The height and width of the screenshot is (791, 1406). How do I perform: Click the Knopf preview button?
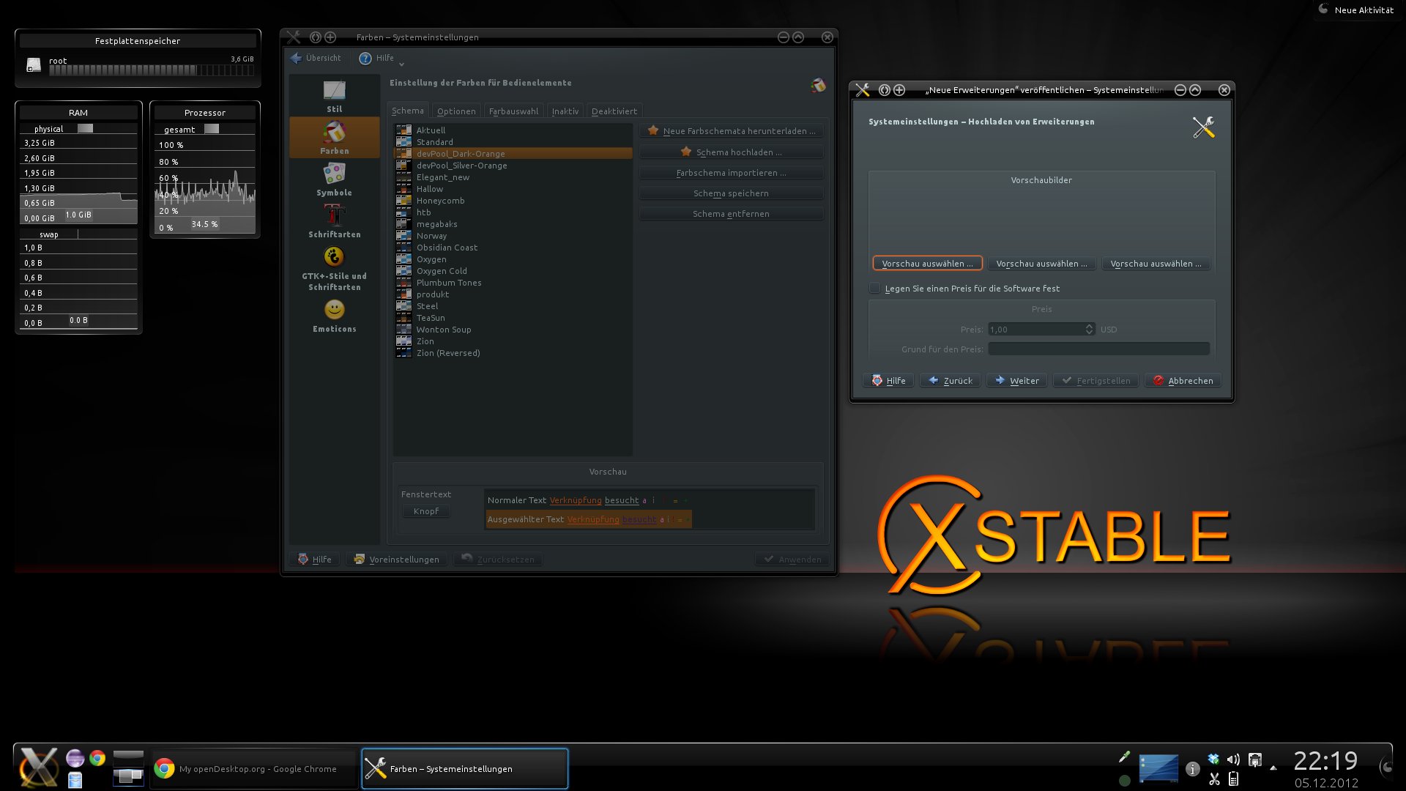[426, 511]
